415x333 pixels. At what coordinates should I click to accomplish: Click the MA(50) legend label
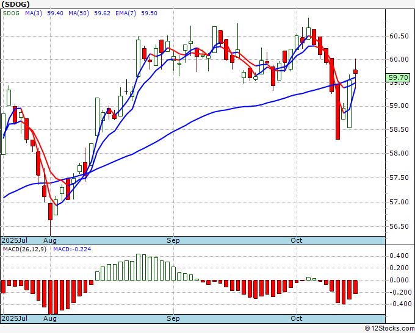click(79, 13)
